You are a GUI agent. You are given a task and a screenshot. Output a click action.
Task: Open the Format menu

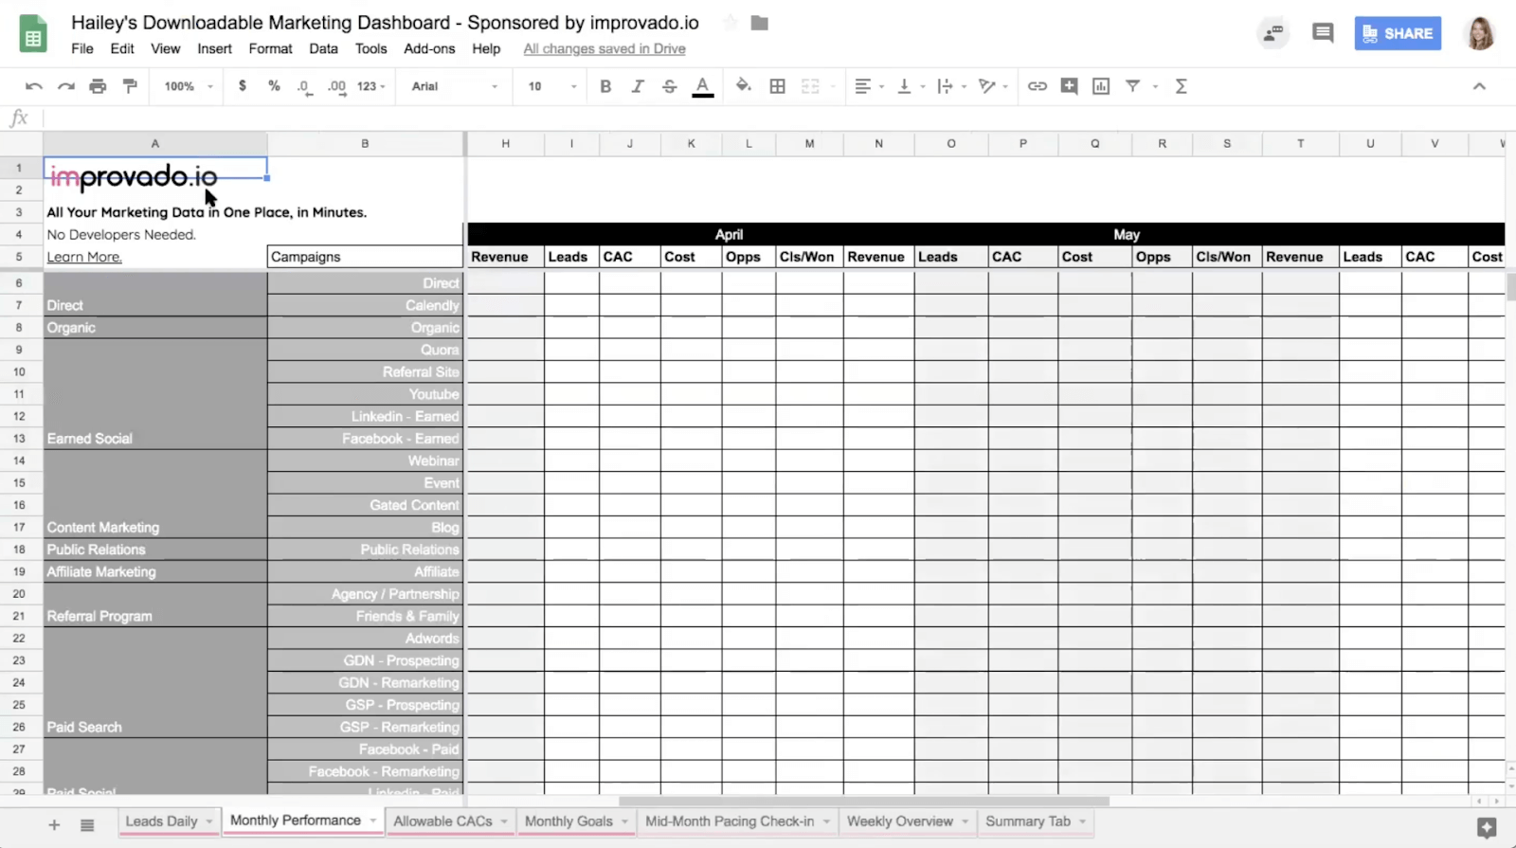point(270,48)
